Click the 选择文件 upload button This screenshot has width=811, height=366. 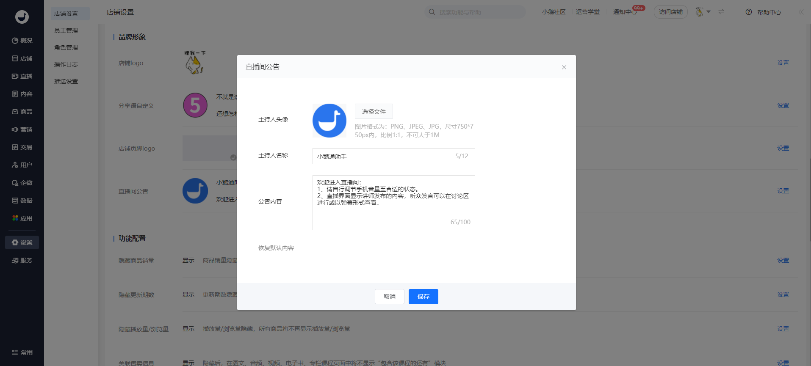pos(374,111)
